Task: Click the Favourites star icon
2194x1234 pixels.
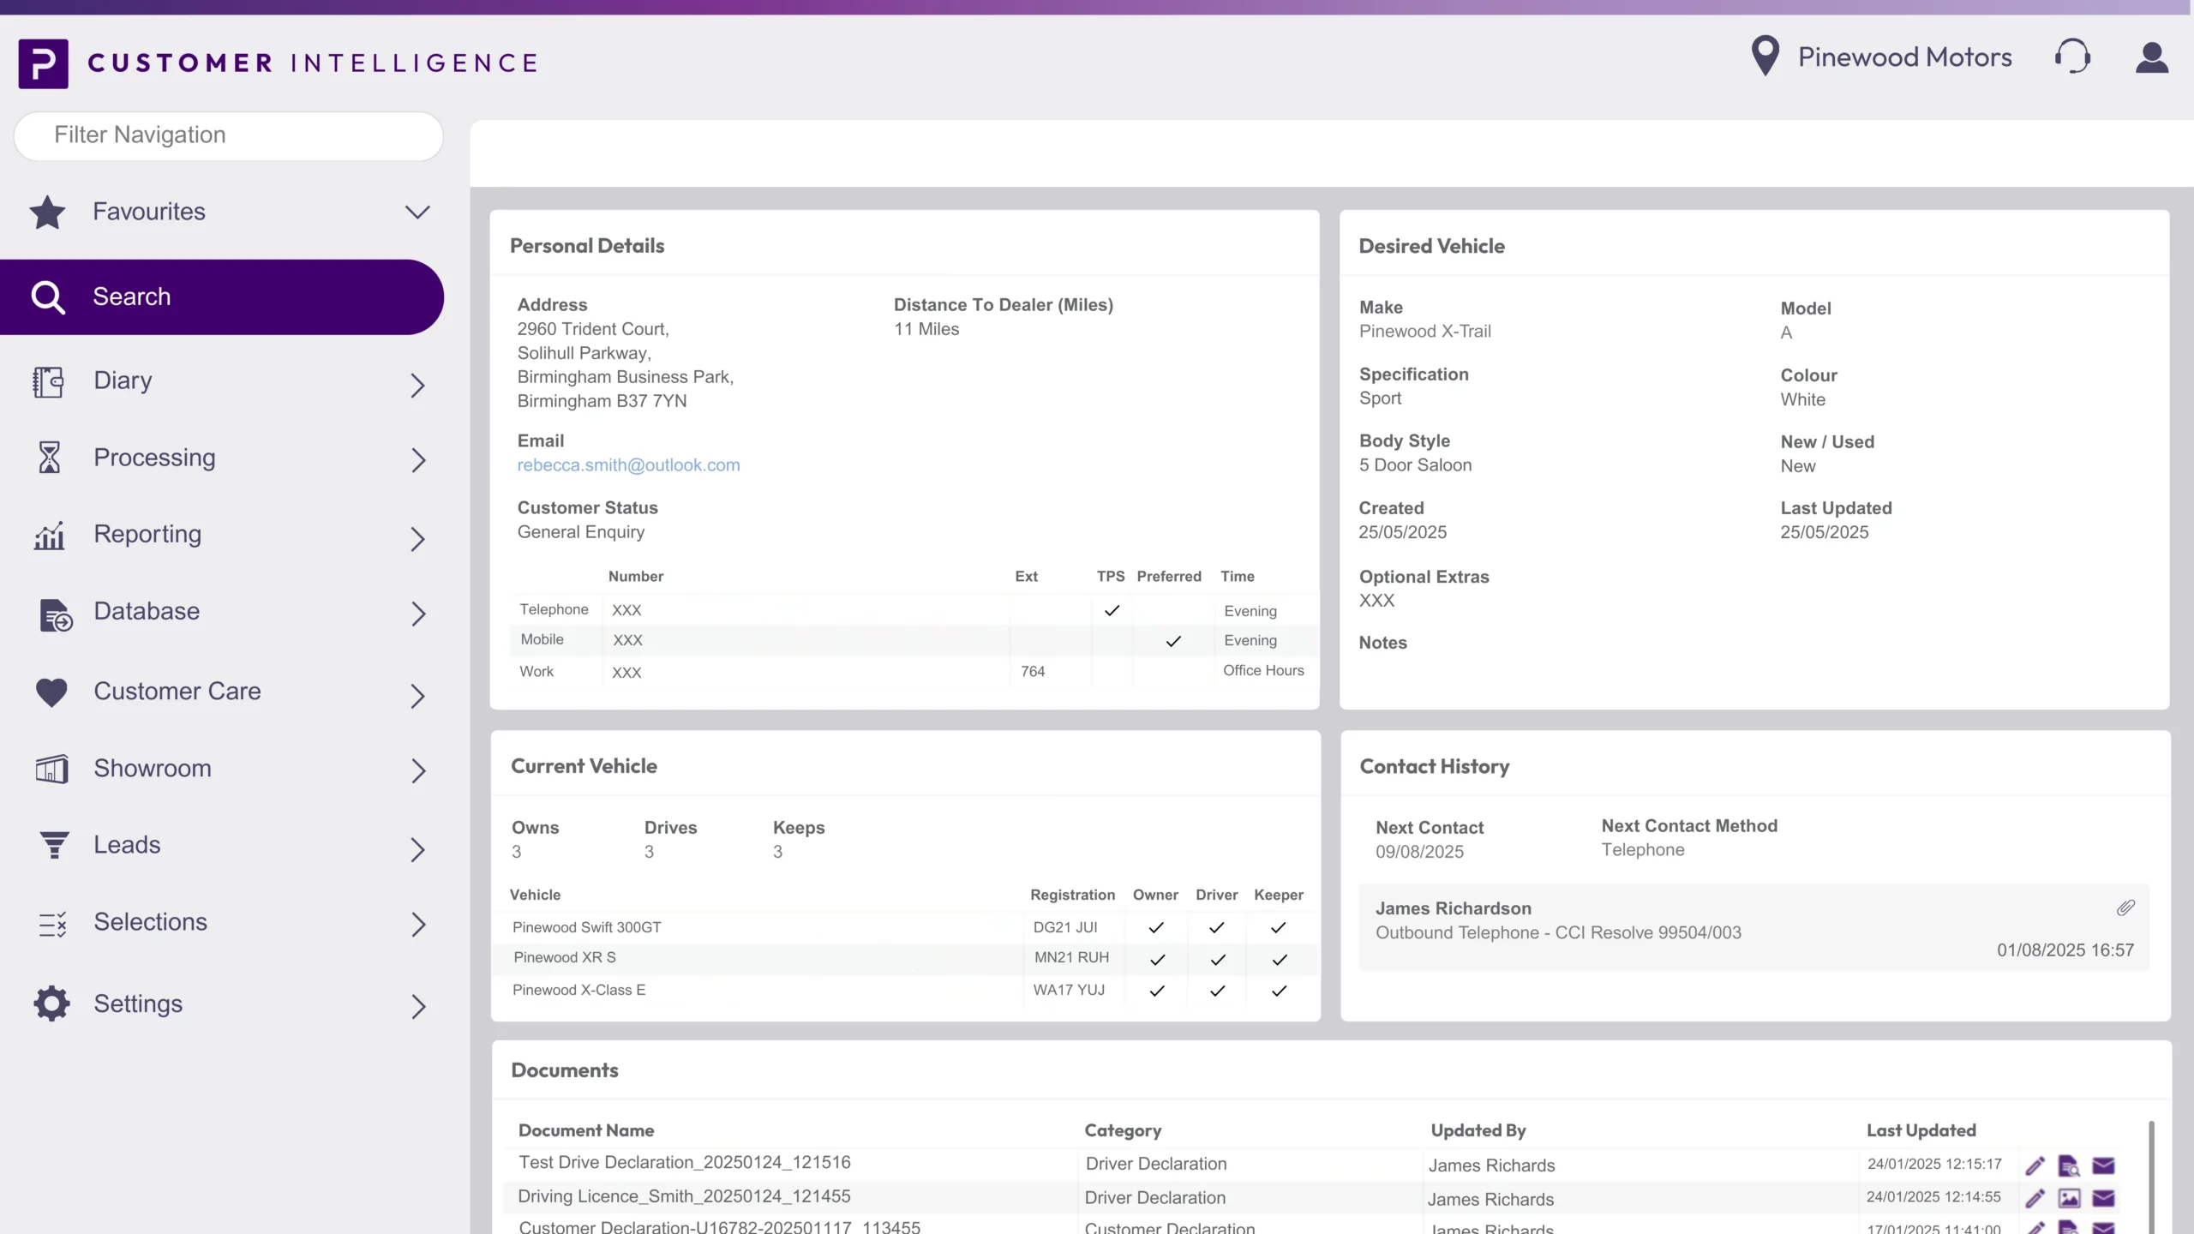Action: 47,212
